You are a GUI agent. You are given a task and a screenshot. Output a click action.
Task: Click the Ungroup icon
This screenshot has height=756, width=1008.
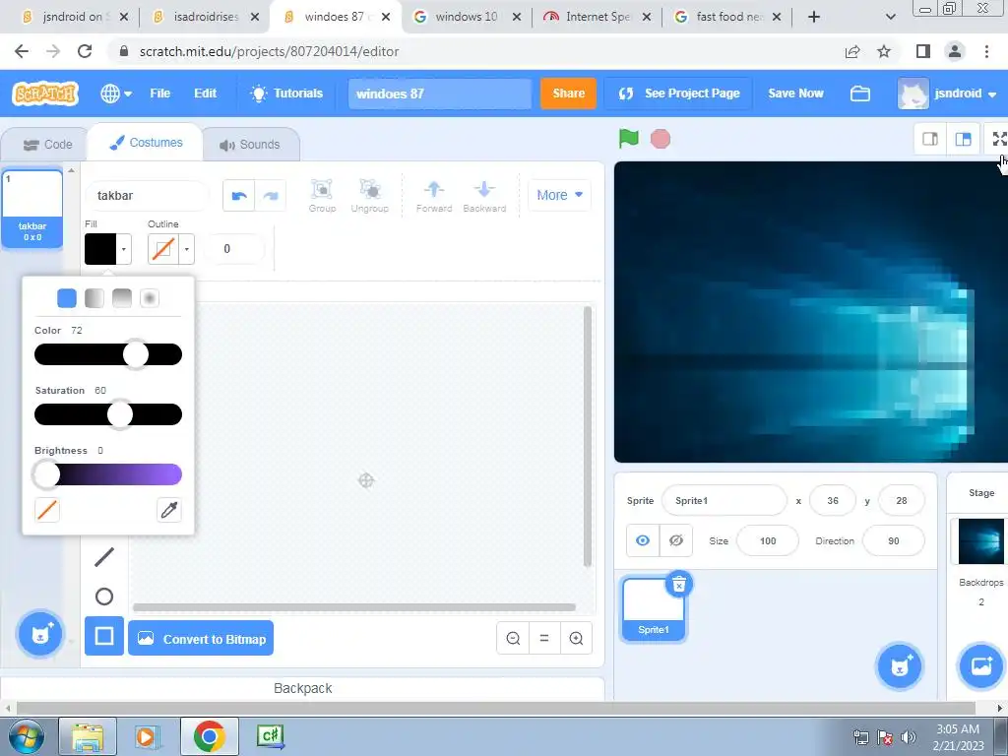tap(370, 196)
